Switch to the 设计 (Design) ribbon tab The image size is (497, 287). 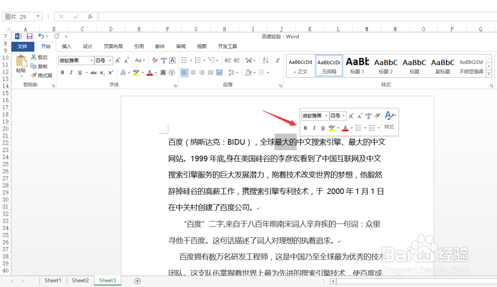(x=87, y=47)
